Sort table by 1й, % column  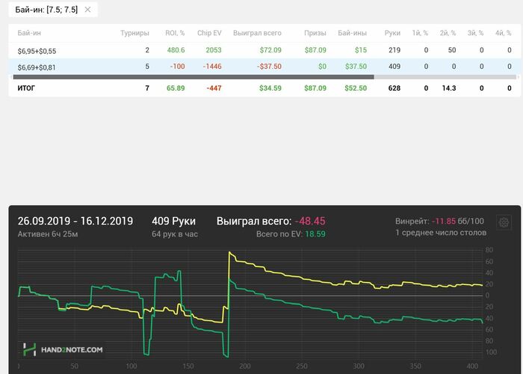[x=420, y=33]
